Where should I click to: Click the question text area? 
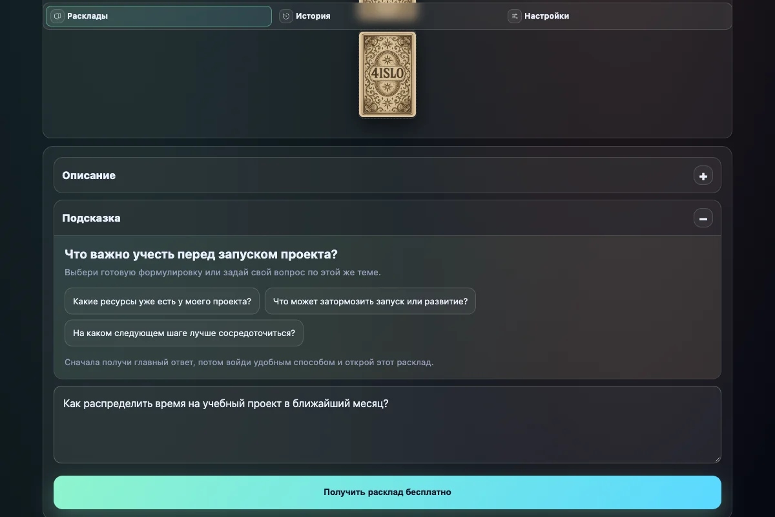point(387,425)
